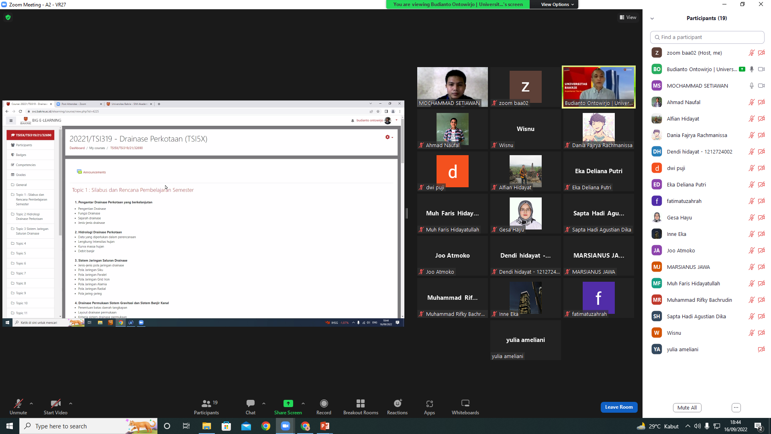Collapse the Participants panel chevron

pyautogui.click(x=652, y=18)
